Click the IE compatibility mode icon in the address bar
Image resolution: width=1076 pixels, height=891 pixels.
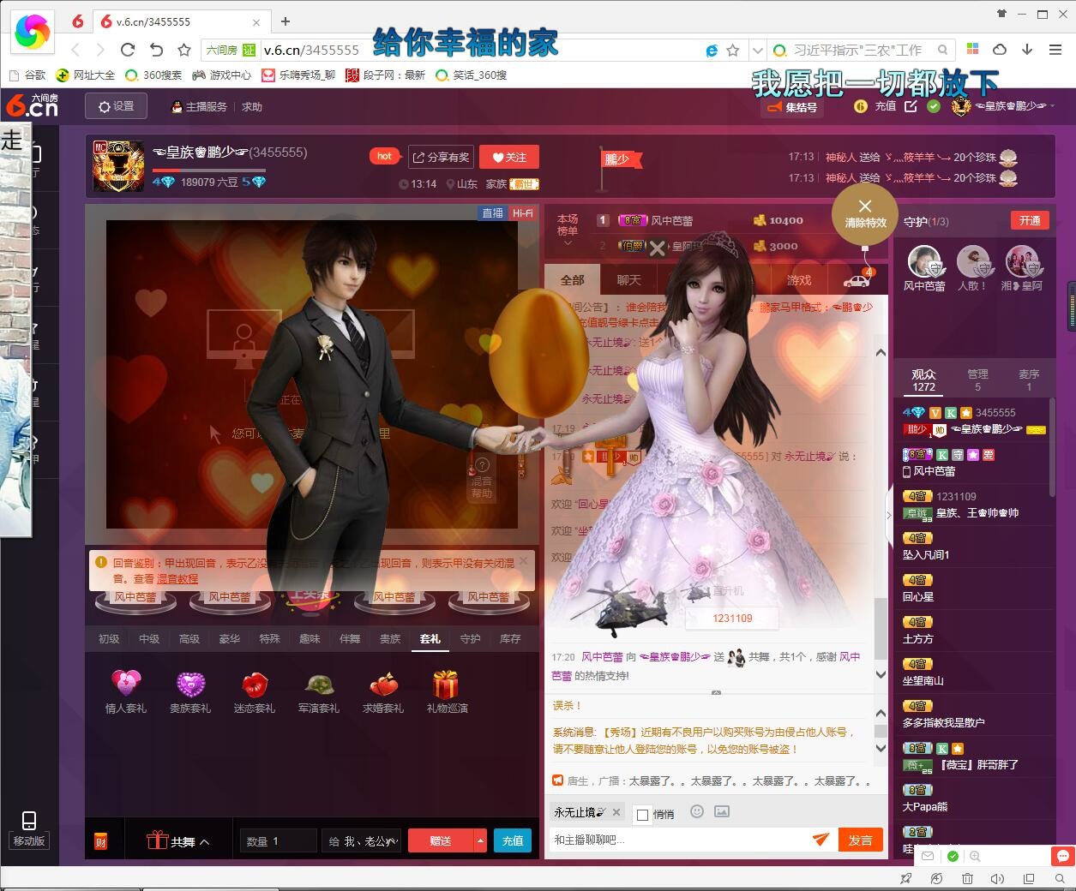(x=711, y=51)
